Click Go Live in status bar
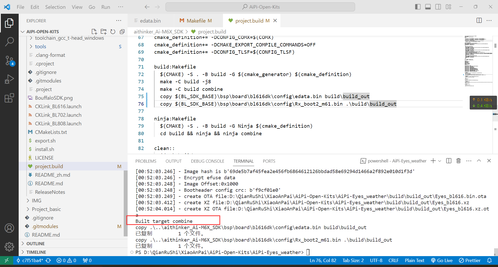 coord(442,260)
